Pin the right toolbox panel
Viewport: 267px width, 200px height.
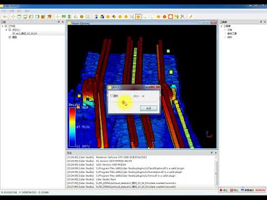coord(261,22)
